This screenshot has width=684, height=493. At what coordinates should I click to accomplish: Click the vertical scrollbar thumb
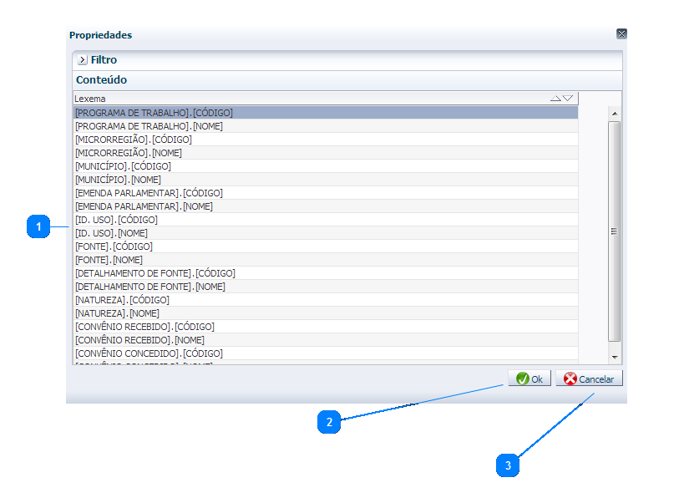pyautogui.click(x=614, y=231)
